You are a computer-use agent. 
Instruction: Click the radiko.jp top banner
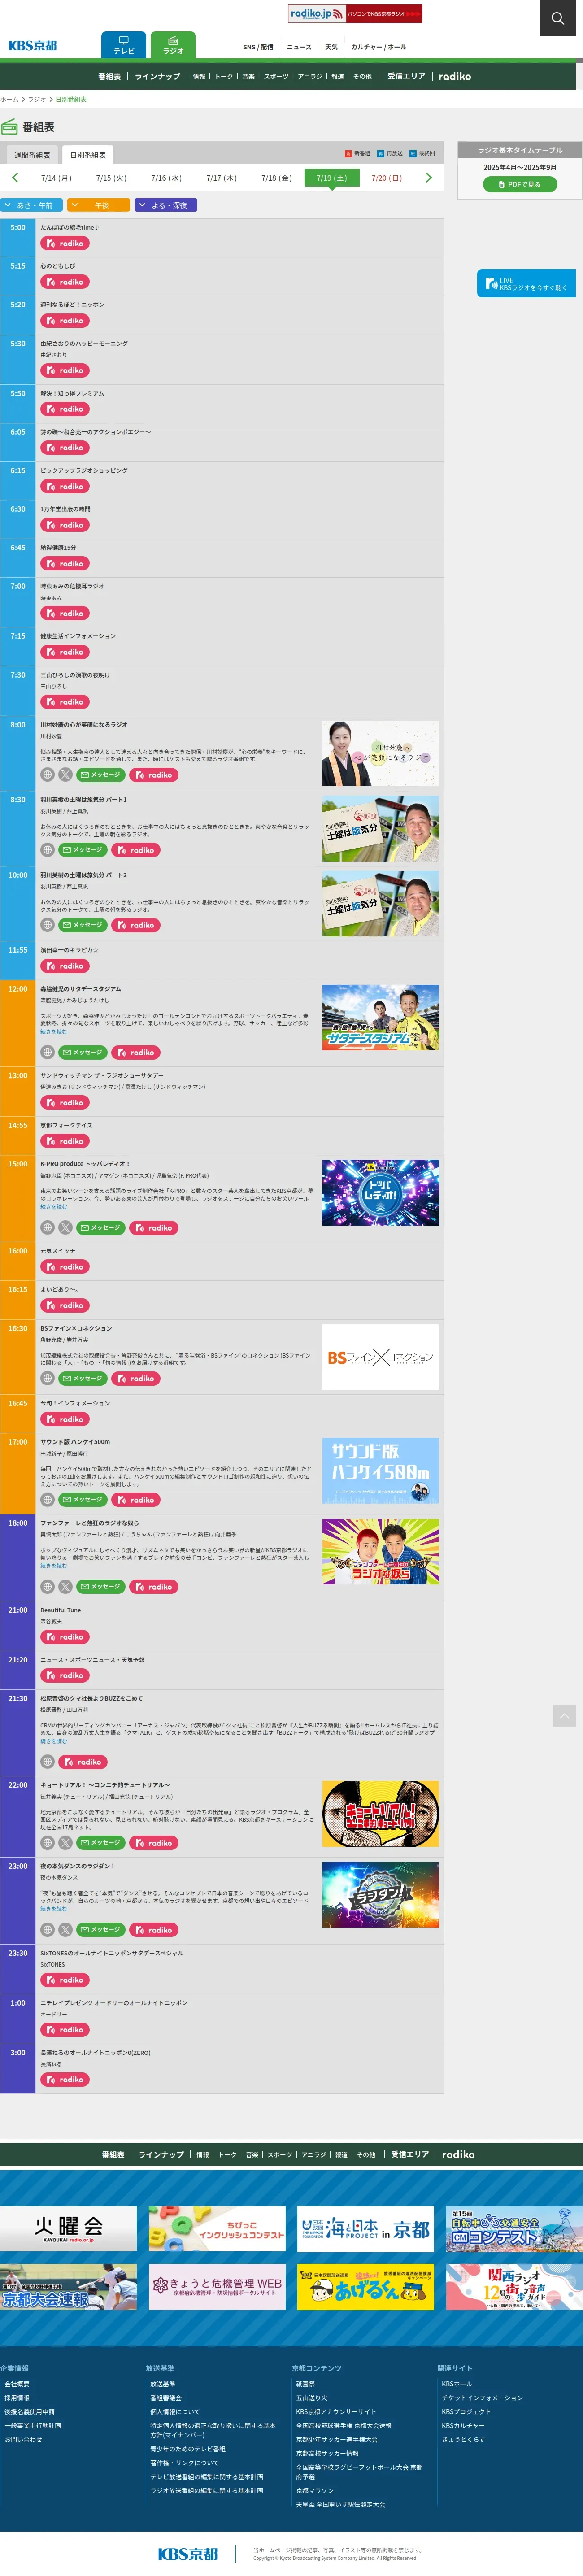click(355, 13)
